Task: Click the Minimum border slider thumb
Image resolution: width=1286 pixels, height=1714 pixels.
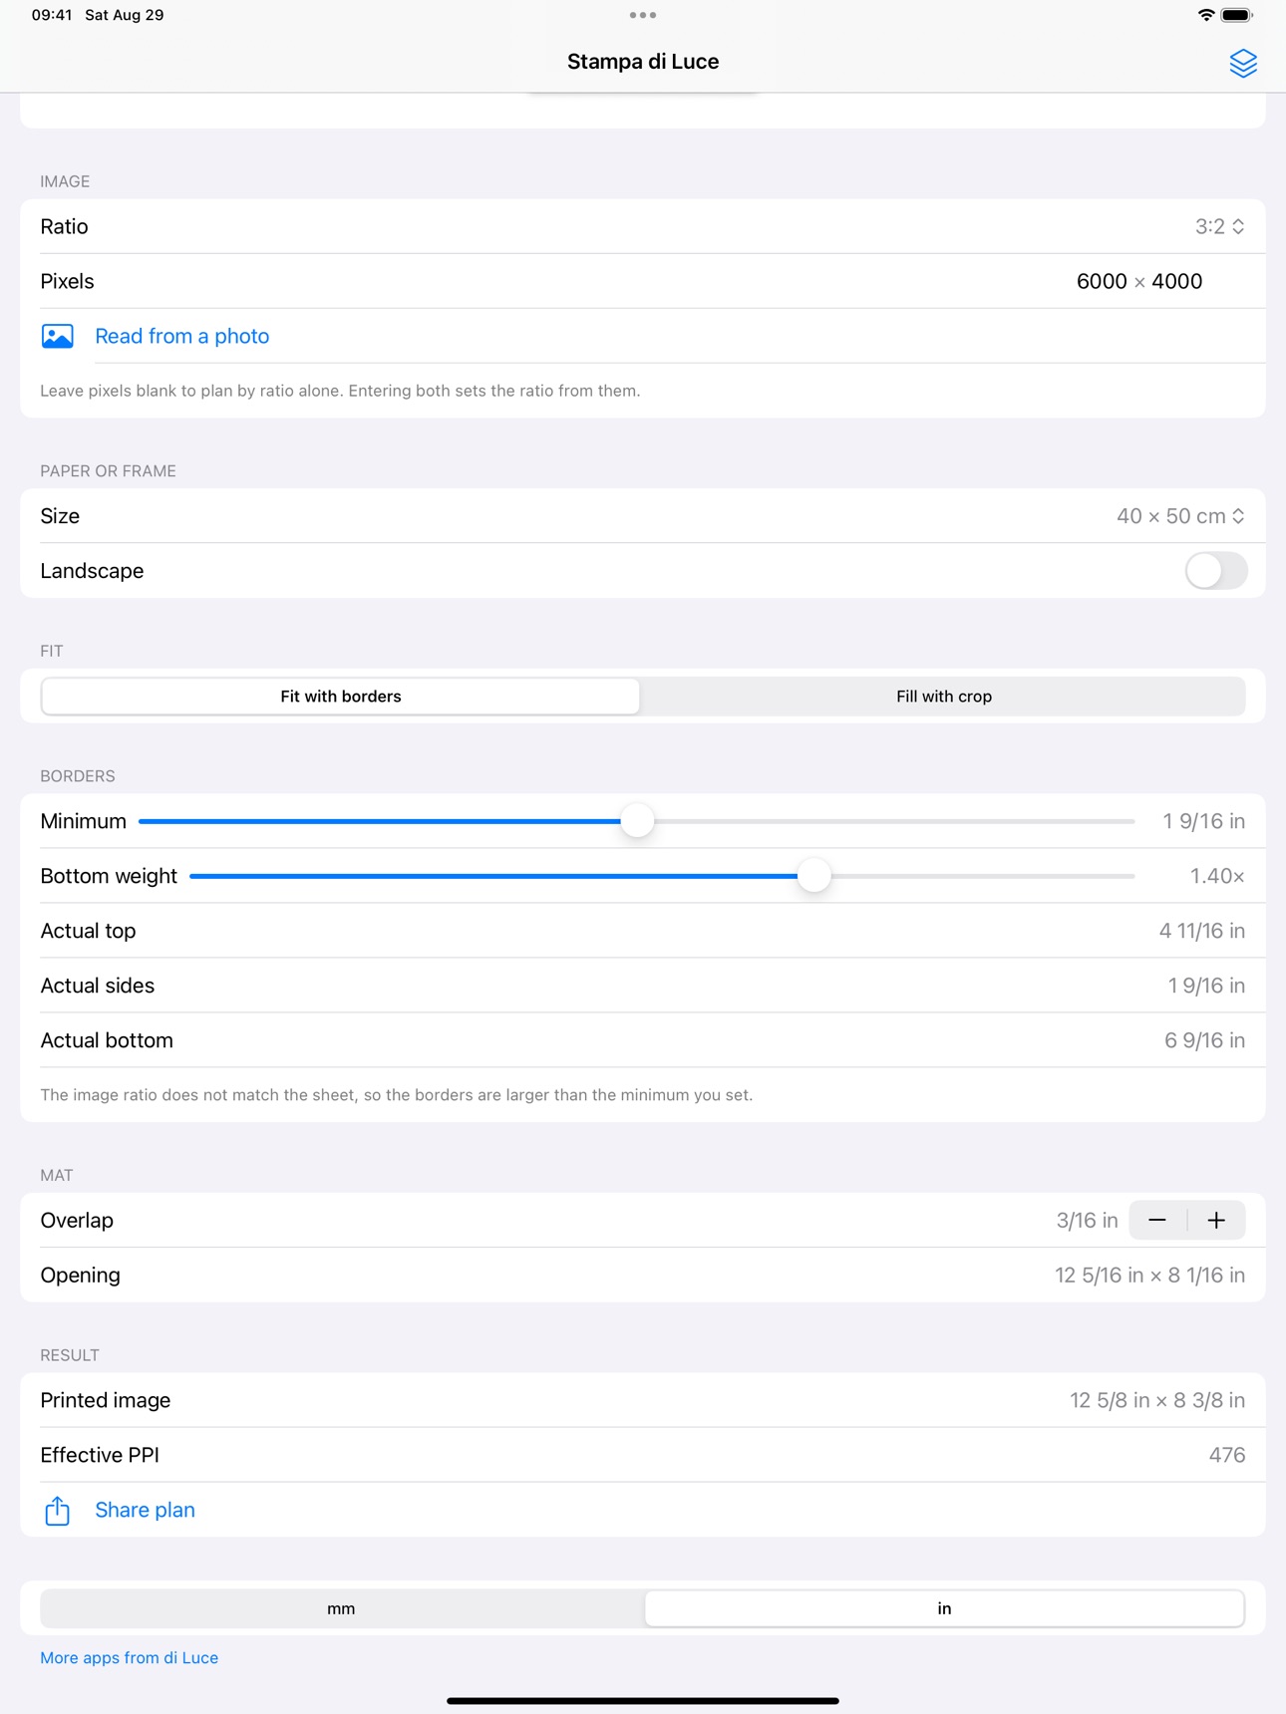Action: coord(637,821)
